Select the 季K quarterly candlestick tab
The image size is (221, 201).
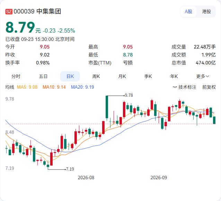click(x=148, y=77)
